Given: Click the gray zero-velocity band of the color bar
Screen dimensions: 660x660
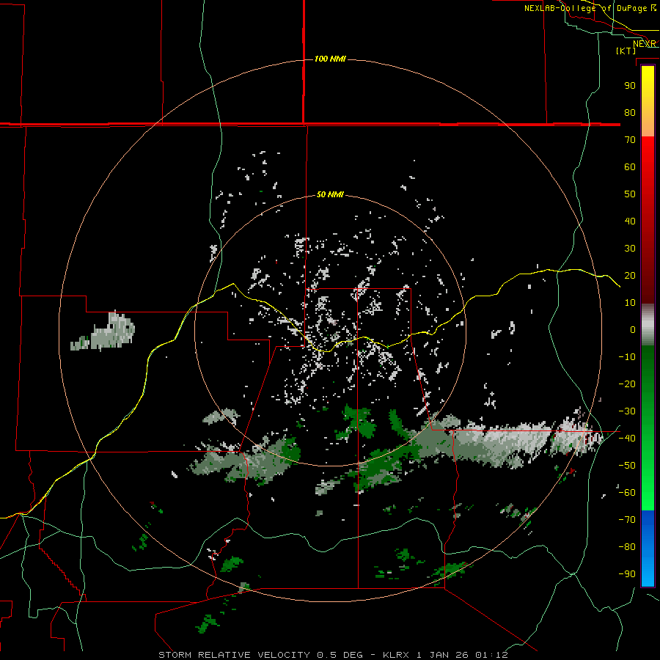Looking at the screenshot, I should (648, 325).
